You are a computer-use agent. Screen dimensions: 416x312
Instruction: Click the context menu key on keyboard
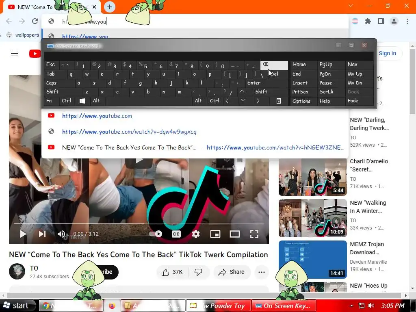pos(279,101)
